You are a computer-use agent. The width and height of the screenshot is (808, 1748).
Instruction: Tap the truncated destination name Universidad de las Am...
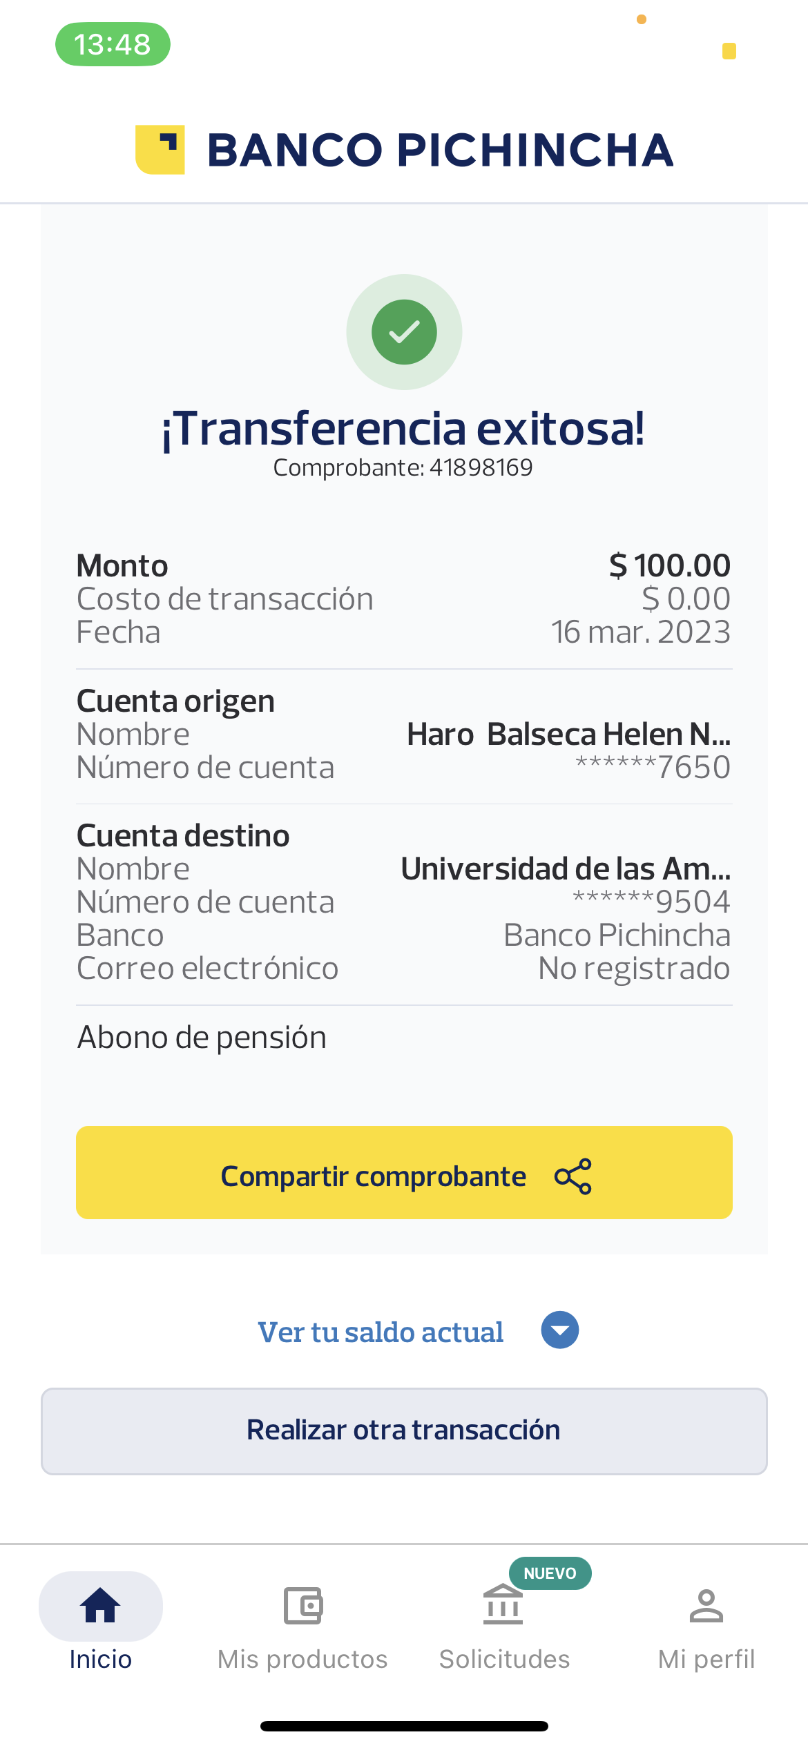pos(566,869)
